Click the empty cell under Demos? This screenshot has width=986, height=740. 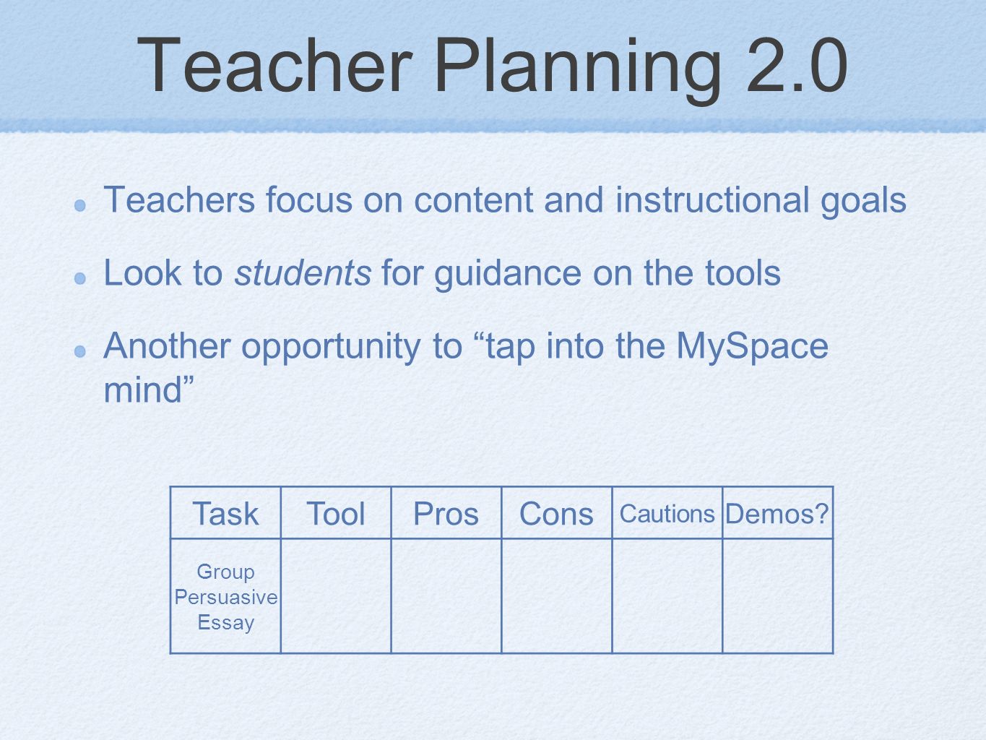pyautogui.click(x=778, y=596)
